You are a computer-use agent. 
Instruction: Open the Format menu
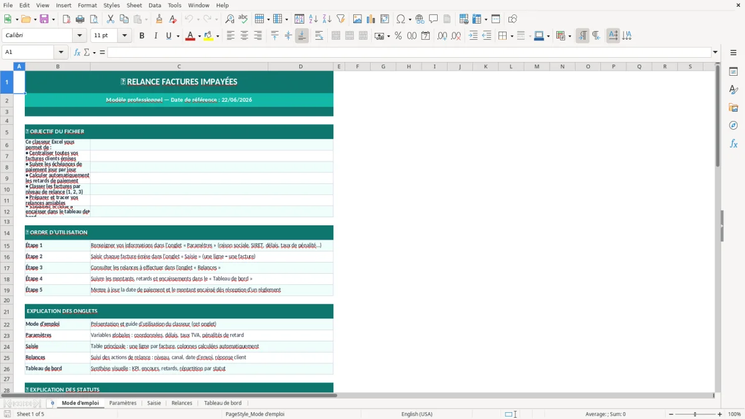click(88, 5)
